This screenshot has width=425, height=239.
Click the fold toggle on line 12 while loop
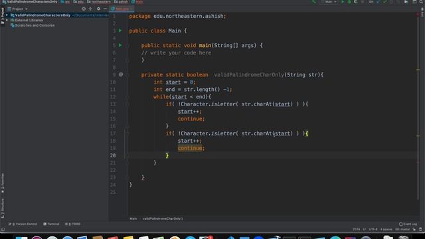(127, 97)
